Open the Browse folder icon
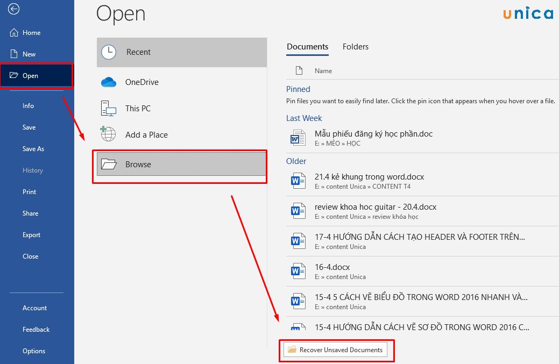 pyautogui.click(x=108, y=164)
